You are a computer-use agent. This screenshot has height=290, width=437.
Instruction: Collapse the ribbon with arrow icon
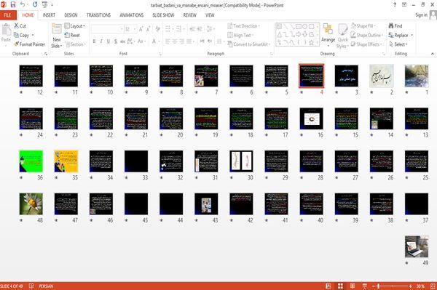click(x=432, y=54)
